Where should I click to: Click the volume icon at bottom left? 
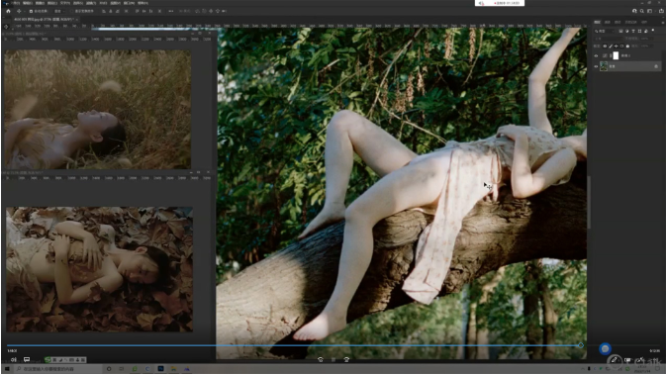pyautogui.click(x=14, y=360)
